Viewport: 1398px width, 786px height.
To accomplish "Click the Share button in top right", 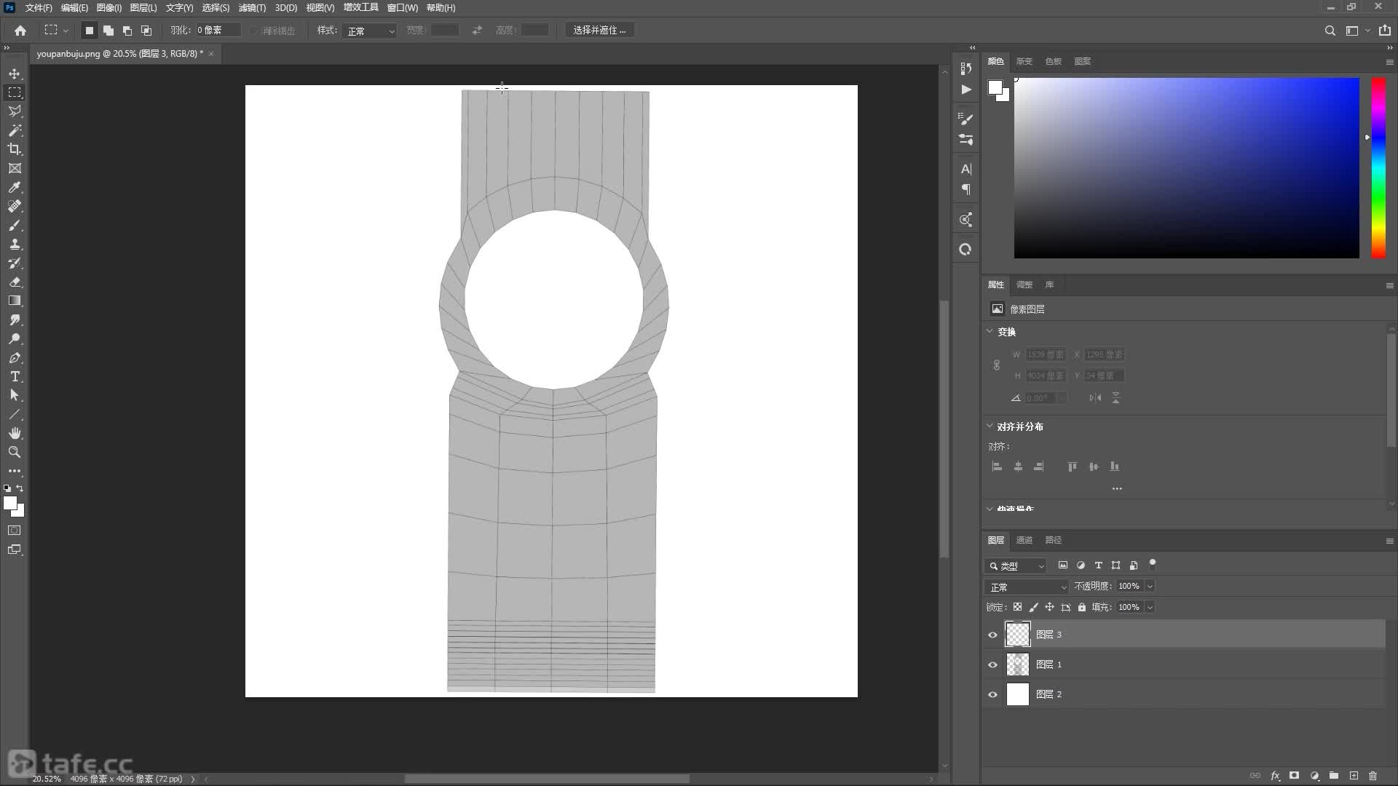I will point(1384,31).
